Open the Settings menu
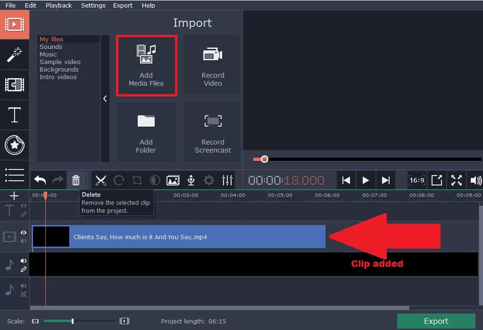This screenshot has width=483, height=330. pyautogui.click(x=93, y=5)
